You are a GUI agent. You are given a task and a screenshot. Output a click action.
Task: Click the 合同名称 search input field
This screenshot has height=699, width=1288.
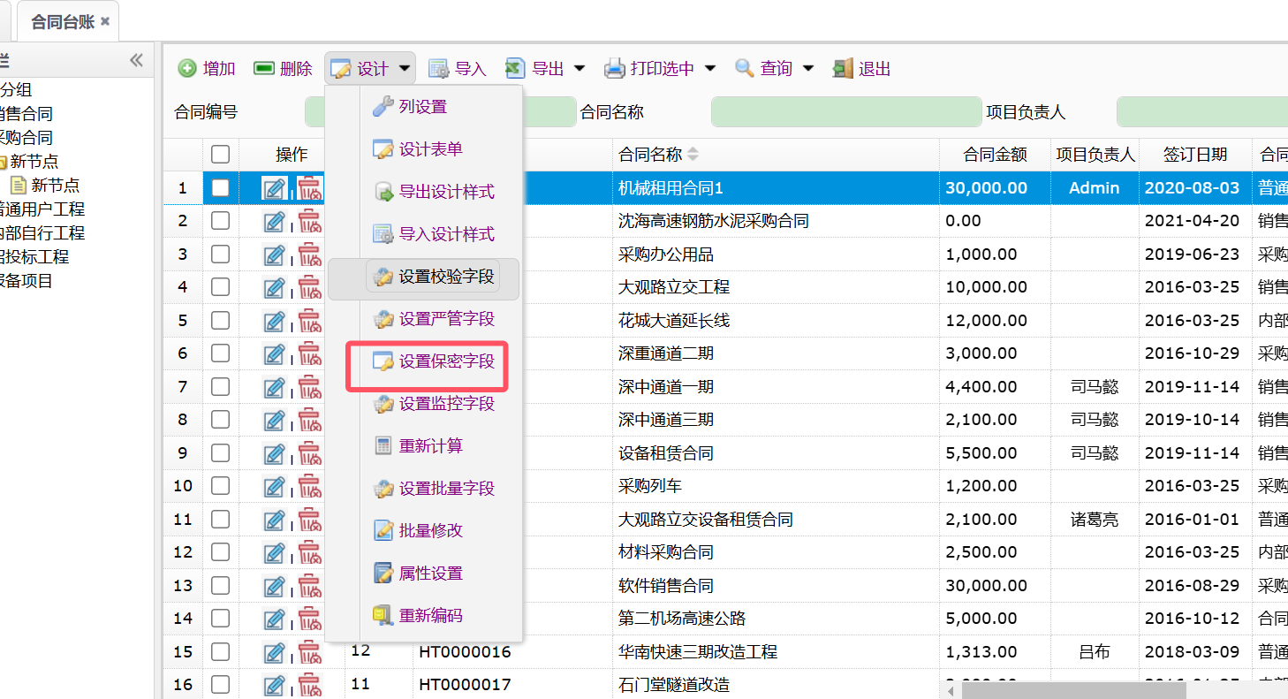click(845, 112)
